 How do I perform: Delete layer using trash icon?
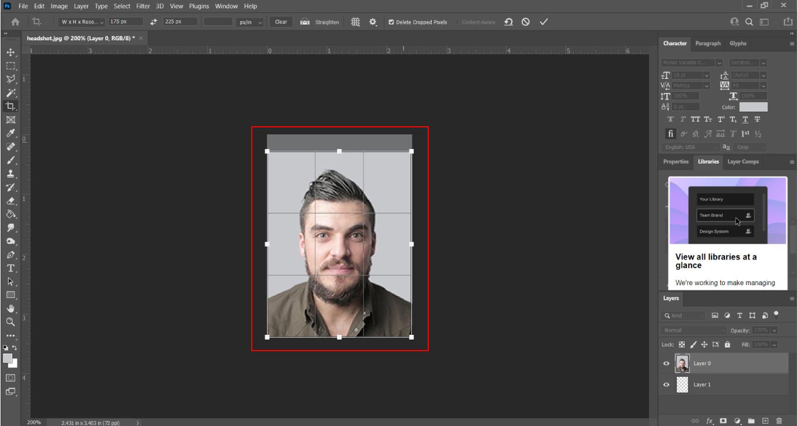coord(779,421)
